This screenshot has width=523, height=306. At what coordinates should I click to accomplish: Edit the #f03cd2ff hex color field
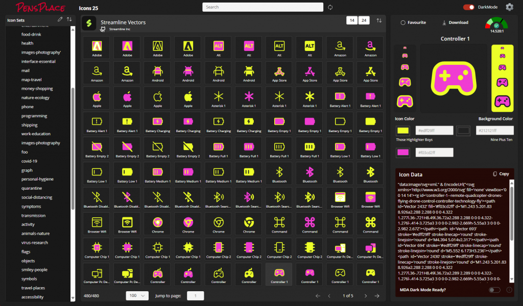(x=434, y=152)
